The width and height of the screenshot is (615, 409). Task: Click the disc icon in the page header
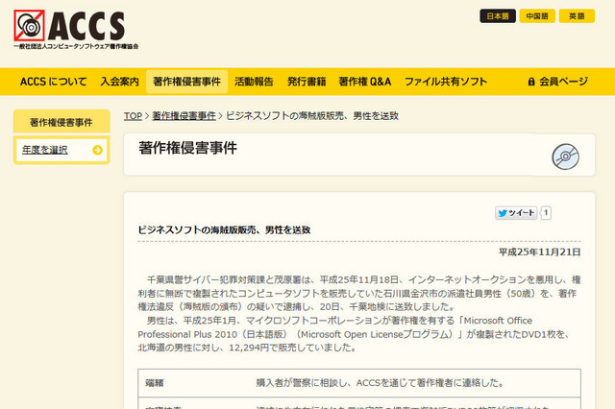point(565,156)
